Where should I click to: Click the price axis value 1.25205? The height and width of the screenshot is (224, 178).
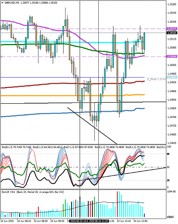pyautogui.click(x=172, y=22)
